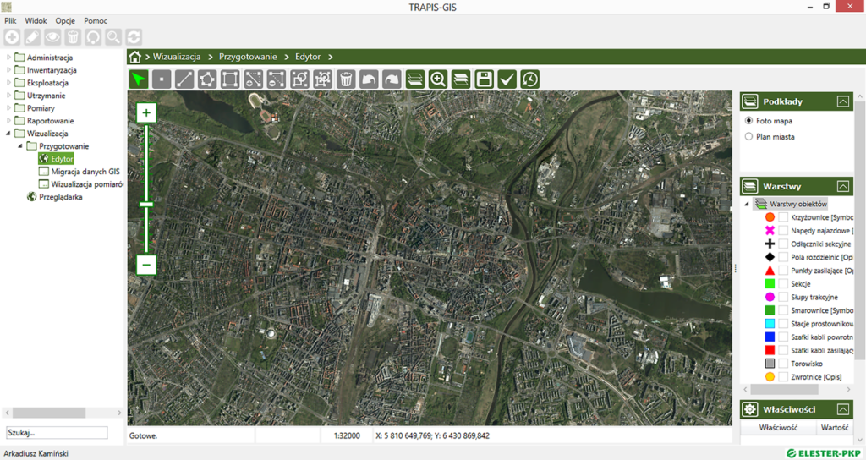Screen dimensions: 866x460
Task: Choose the line drawing tool
Action: [184, 79]
